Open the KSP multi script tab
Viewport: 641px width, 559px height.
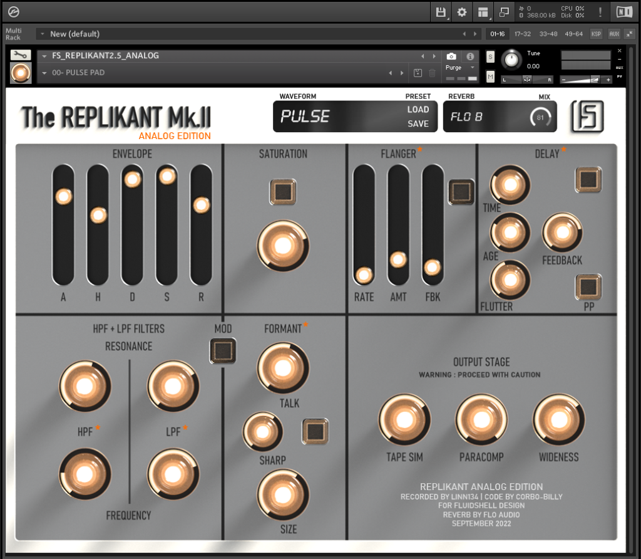pyautogui.click(x=596, y=34)
